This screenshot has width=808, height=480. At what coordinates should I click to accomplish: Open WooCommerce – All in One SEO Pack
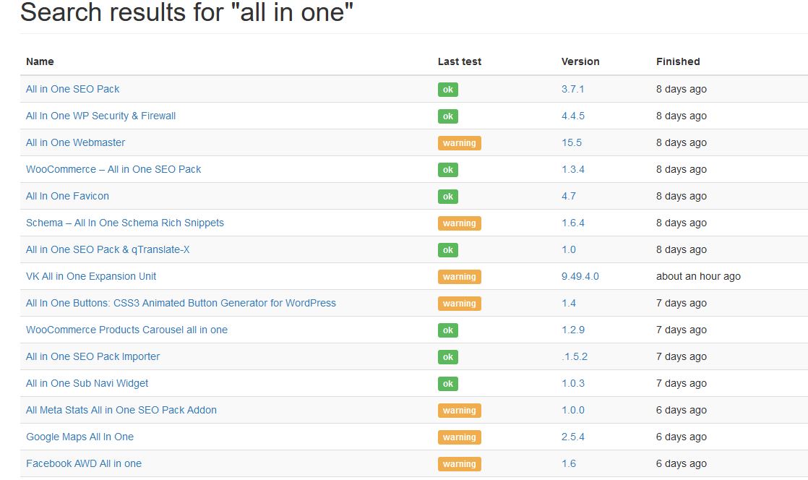(x=113, y=170)
